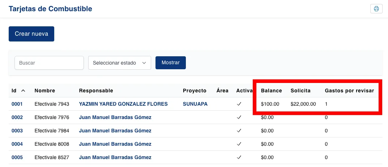The width and height of the screenshot is (388, 167).
Task: Focus the Buscar search field
Action: [x=49, y=63]
